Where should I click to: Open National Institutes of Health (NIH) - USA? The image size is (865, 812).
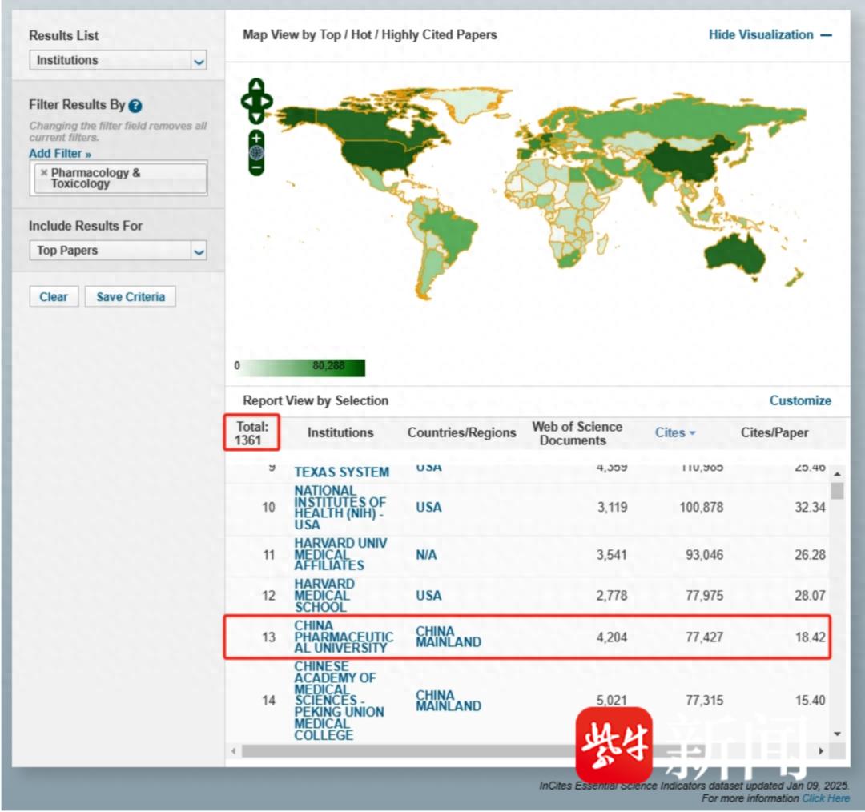(340, 508)
